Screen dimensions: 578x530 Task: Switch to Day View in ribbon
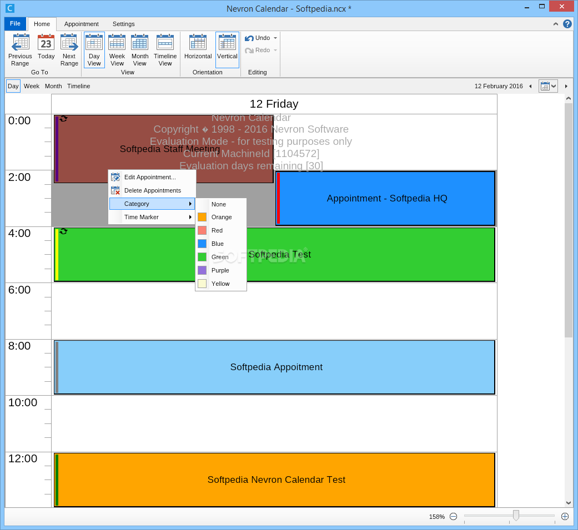pyautogui.click(x=94, y=50)
